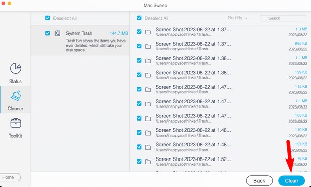Click the Trash Bin description text
This screenshot has width=311, height=187.
[x=96, y=46]
